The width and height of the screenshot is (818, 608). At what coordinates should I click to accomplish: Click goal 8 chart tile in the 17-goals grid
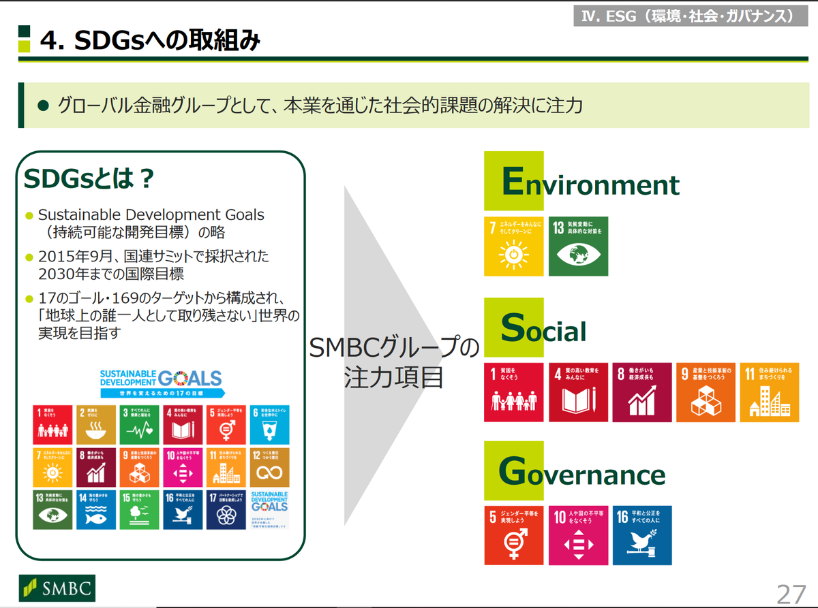[x=95, y=467]
